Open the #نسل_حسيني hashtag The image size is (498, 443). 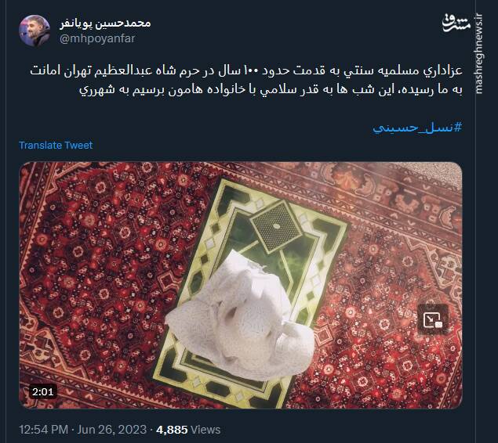coord(417,128)
